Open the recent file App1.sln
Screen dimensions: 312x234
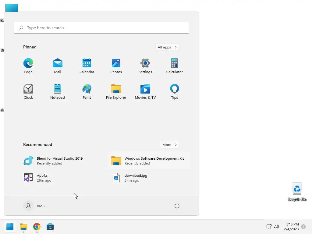[61, 178]
